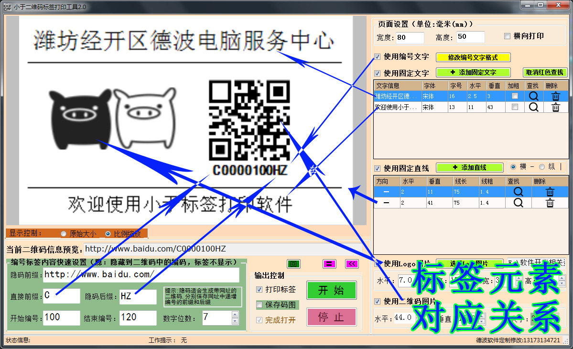Click the search icon for 潍坊经开区德 text row
573x349 pixels.
[x=533, y=96]
